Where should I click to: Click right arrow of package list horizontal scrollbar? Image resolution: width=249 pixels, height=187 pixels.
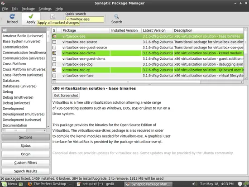242,82
